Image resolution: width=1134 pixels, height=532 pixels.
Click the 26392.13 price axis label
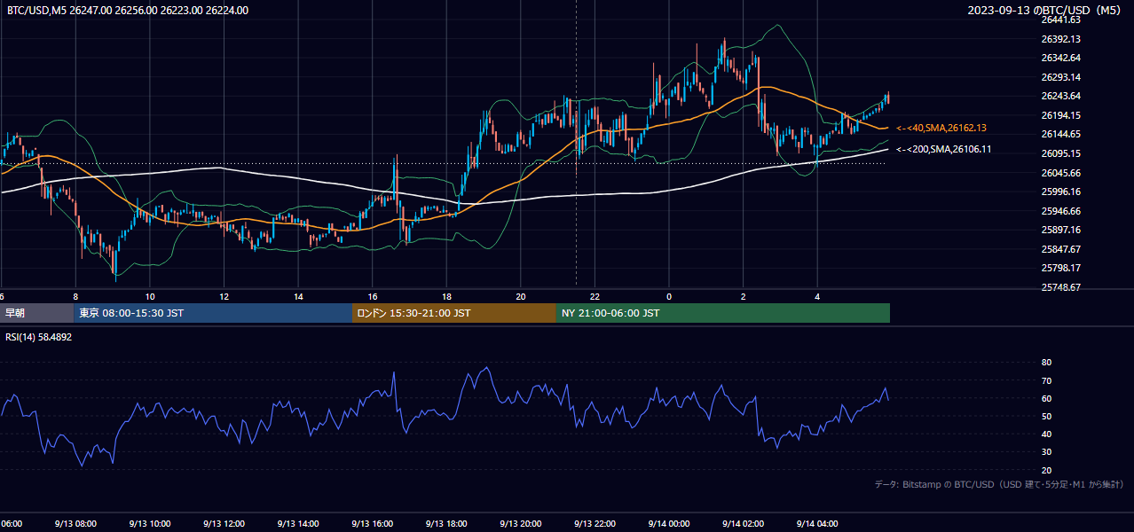point(1060,39)
